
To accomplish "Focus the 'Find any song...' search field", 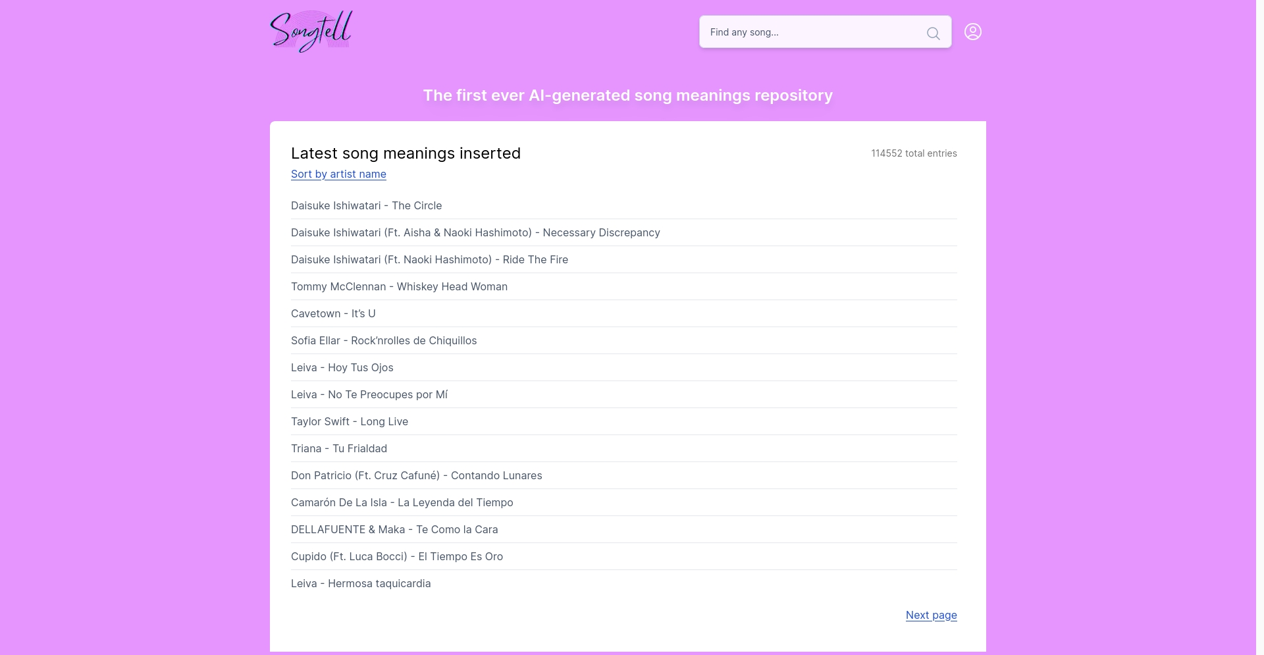I will (825, 32).
